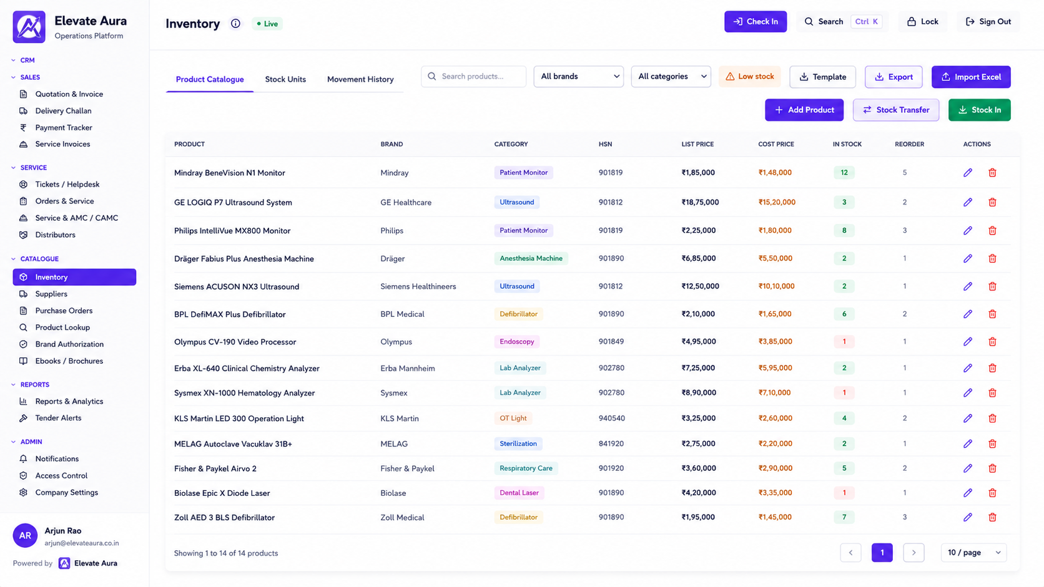This screenshot has height=587, width=1044.
Task: Go to previous page arrow
Action: pyautogui.click(x=850, y=553)
